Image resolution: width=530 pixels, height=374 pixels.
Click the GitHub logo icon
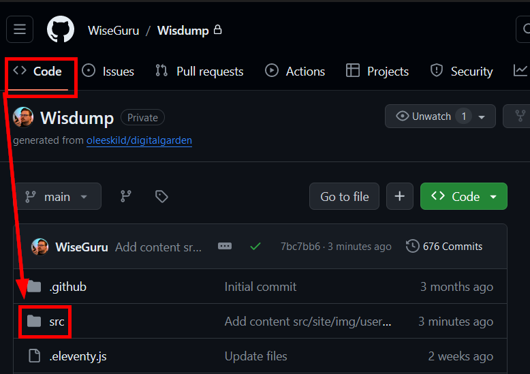coord(60,30)
